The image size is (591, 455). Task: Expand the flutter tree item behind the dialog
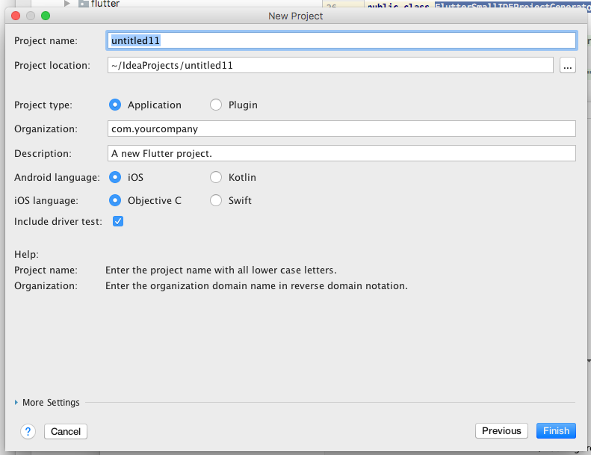(67, 4)
